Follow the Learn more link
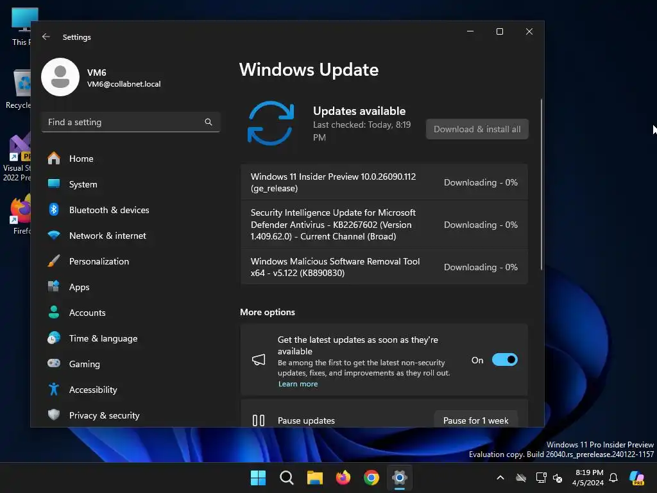 [298, 384]
